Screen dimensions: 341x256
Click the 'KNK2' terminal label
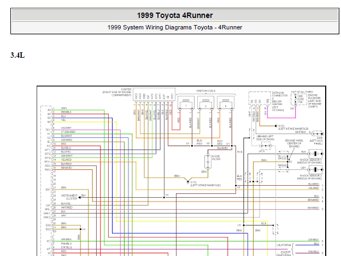pos(47,217)
